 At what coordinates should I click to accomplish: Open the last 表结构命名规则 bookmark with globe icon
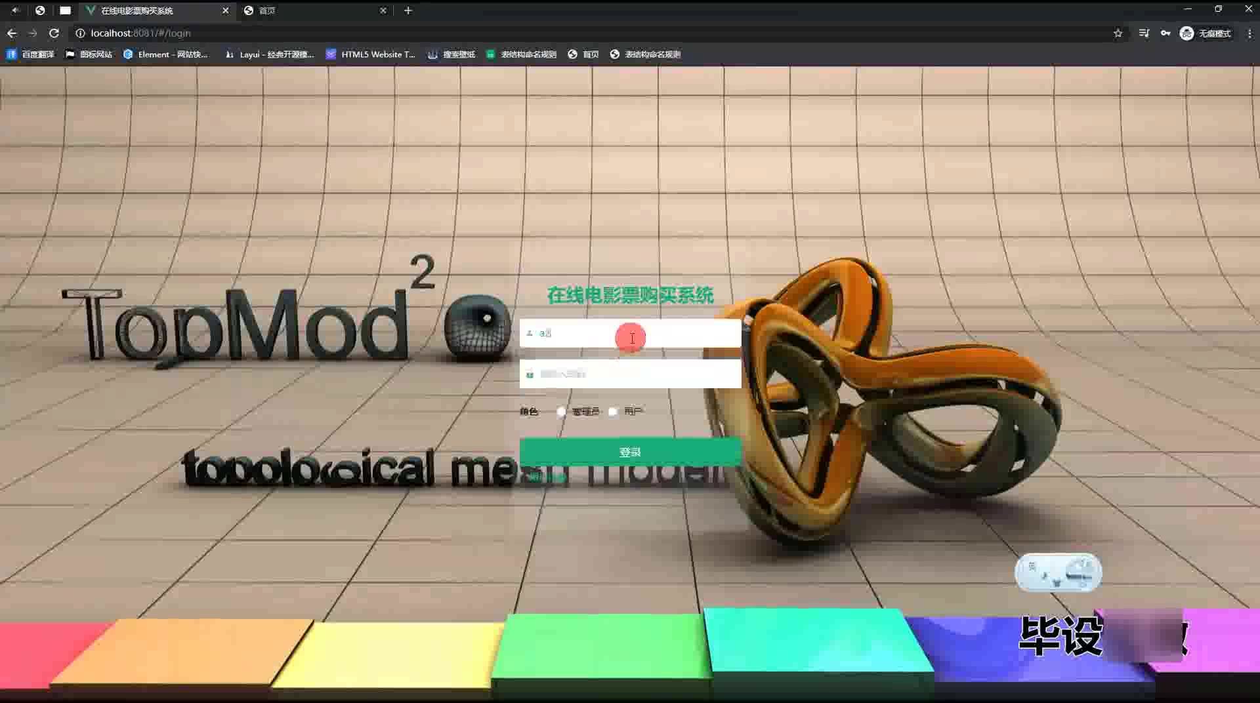coord(645,54)
